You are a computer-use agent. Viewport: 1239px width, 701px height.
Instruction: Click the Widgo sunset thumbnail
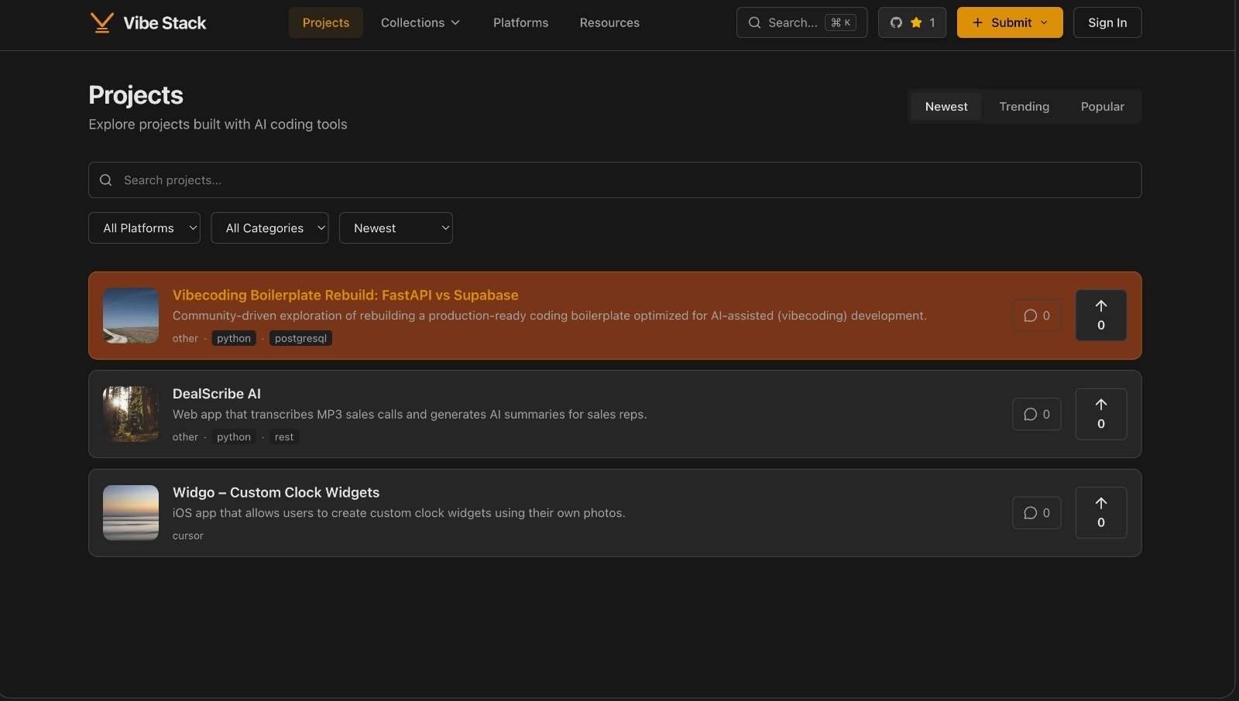click(131, 513)
